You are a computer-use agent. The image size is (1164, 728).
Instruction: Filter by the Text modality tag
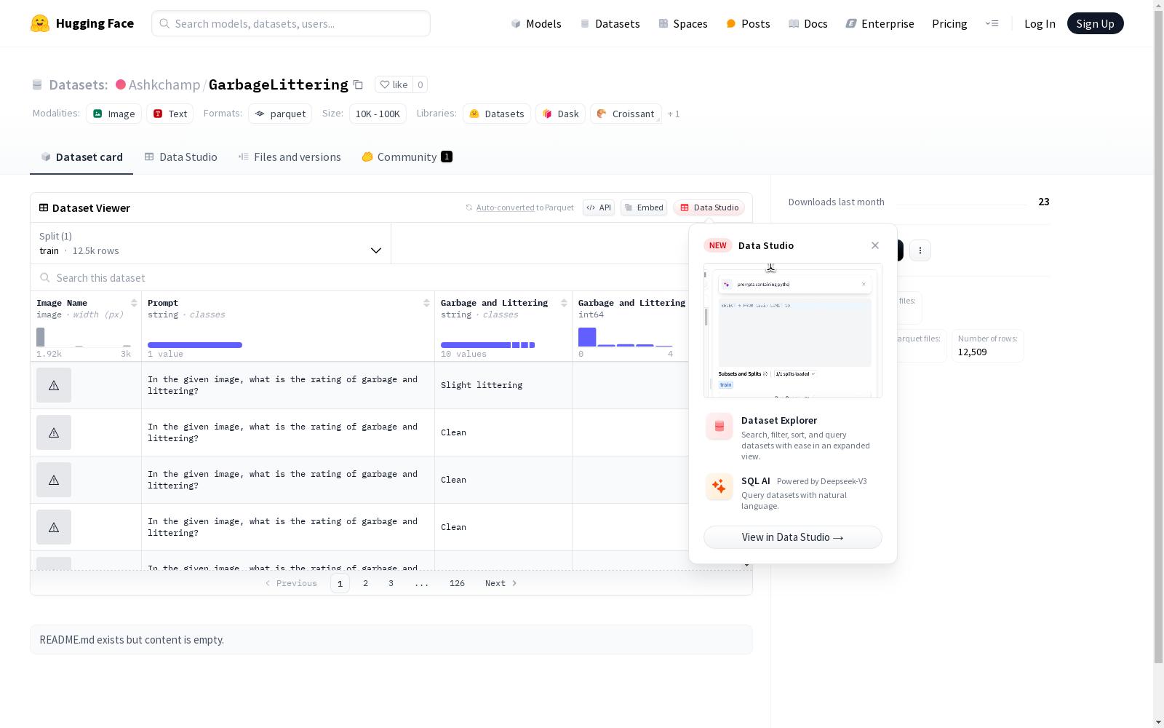click(170, 114)
